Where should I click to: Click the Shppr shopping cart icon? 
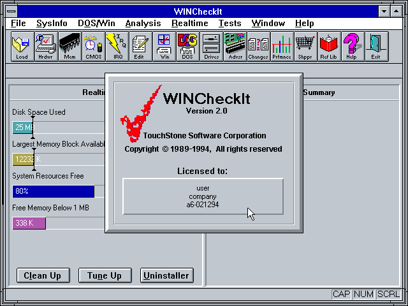click(306, 47)
